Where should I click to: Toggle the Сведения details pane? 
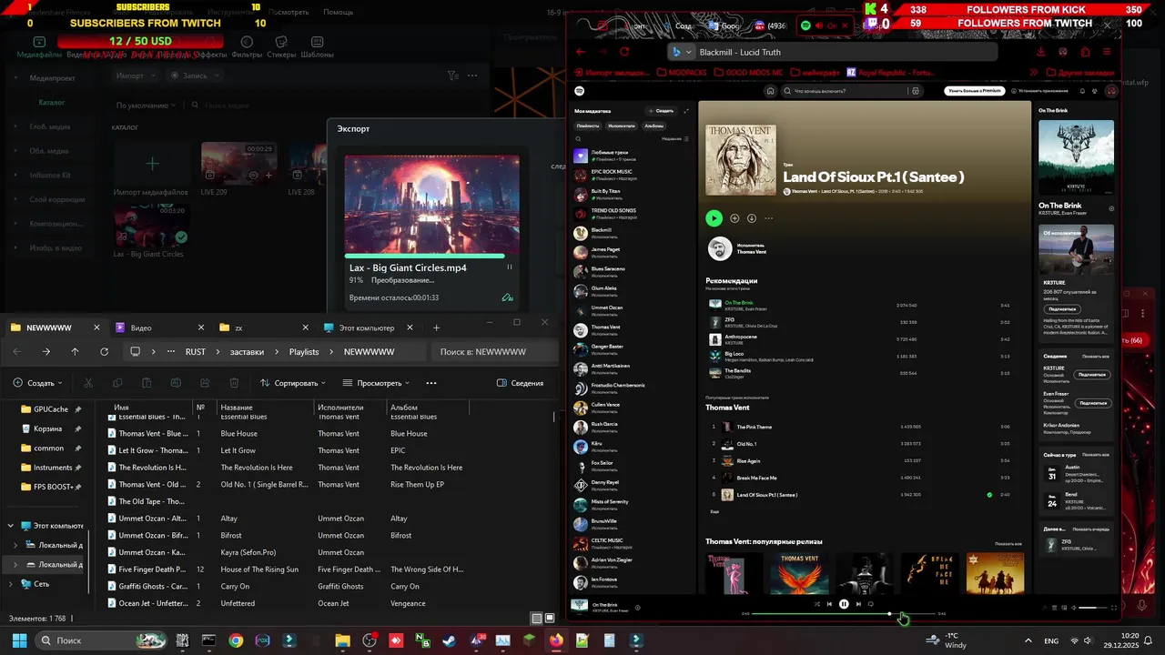pos(520,383)
